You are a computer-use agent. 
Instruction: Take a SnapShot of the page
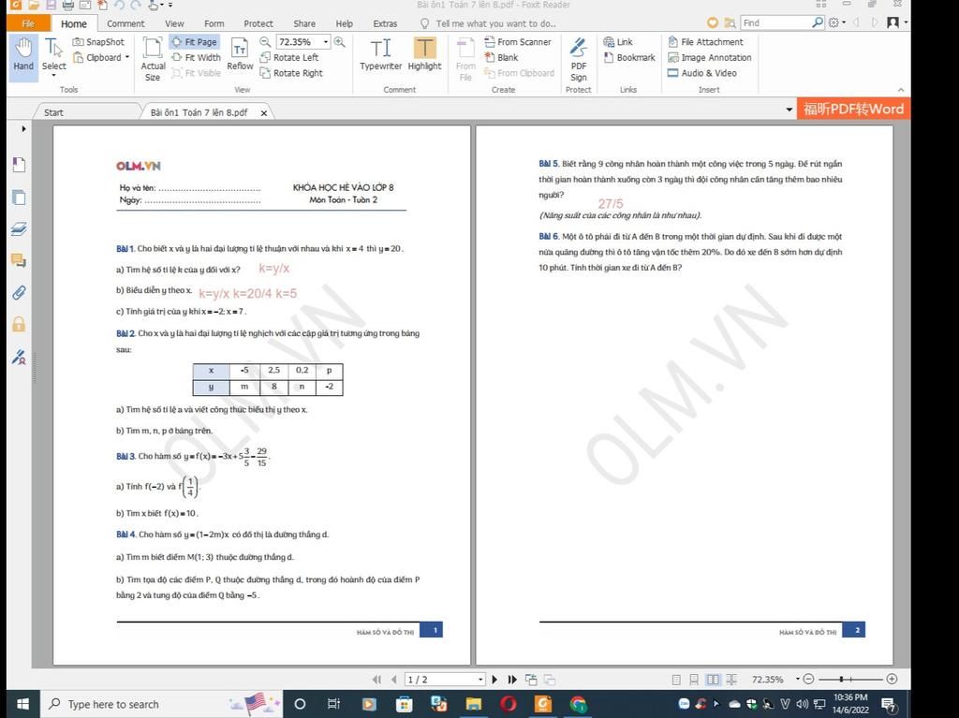pos(98,41)
